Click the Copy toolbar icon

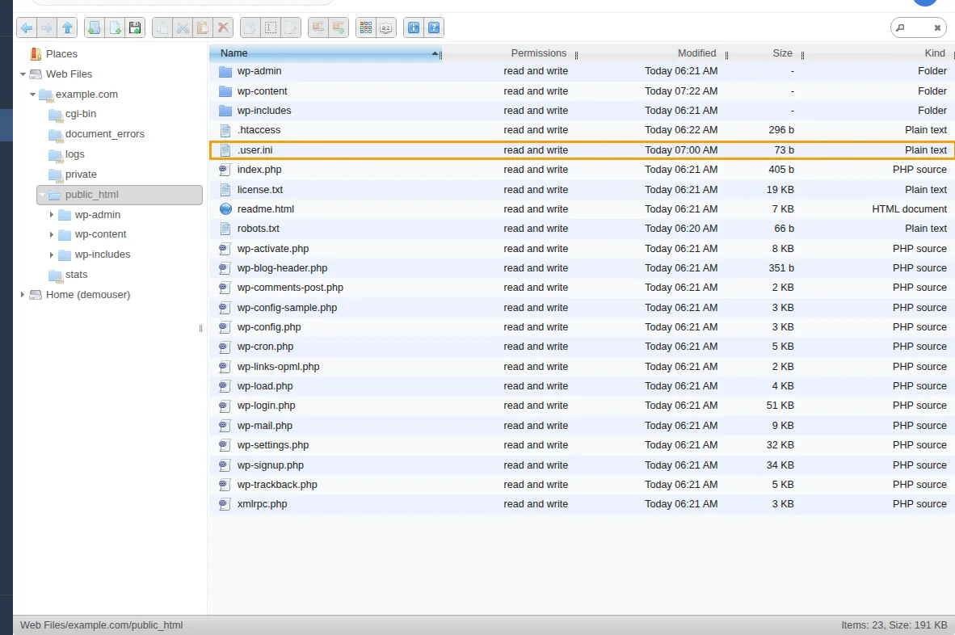coord(162,27)
